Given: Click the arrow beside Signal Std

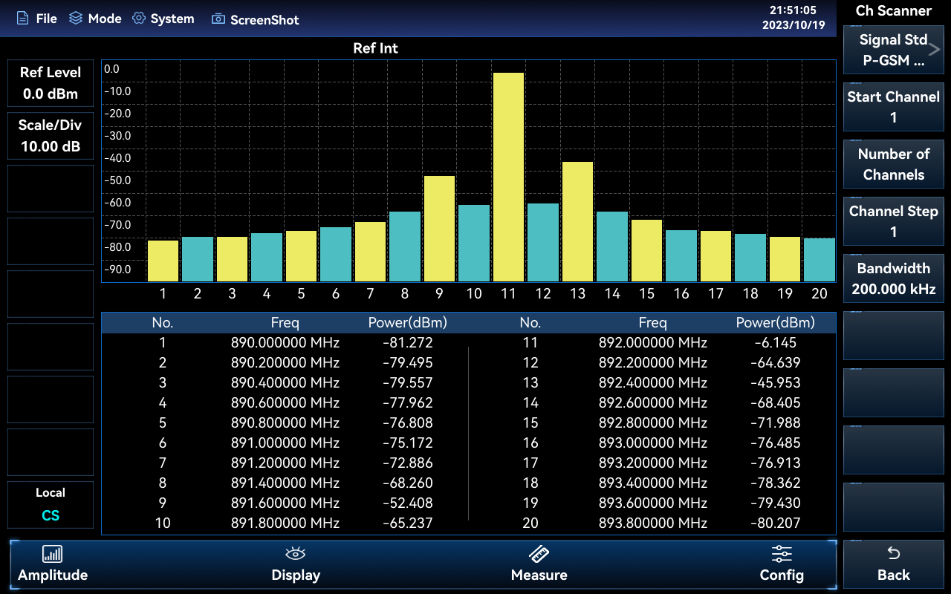Looking at the screenshot, I should click(935, 50).
